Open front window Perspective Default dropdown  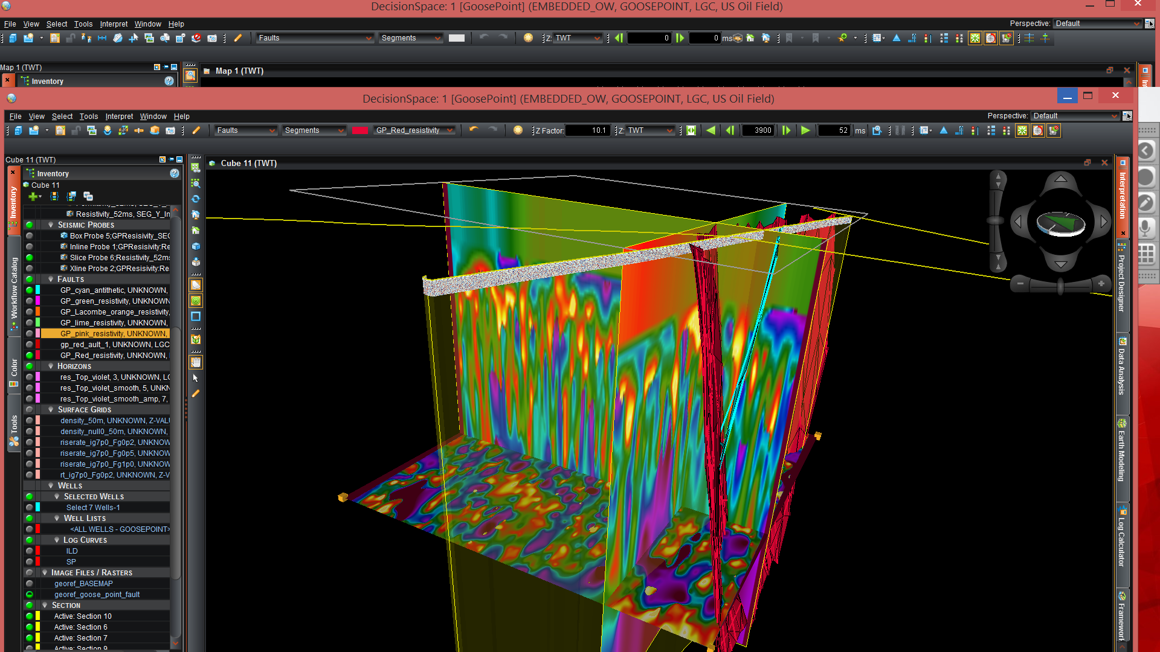(x=1075, y=116)
